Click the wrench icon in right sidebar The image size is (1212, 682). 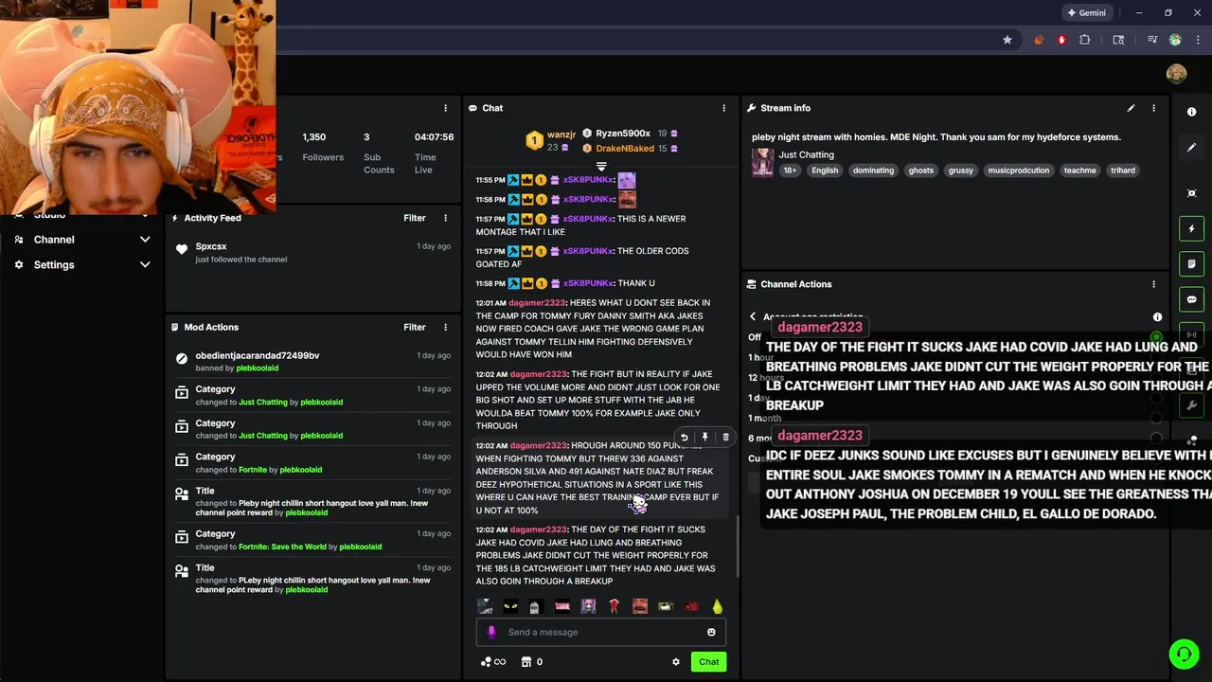coord(1191,405)
